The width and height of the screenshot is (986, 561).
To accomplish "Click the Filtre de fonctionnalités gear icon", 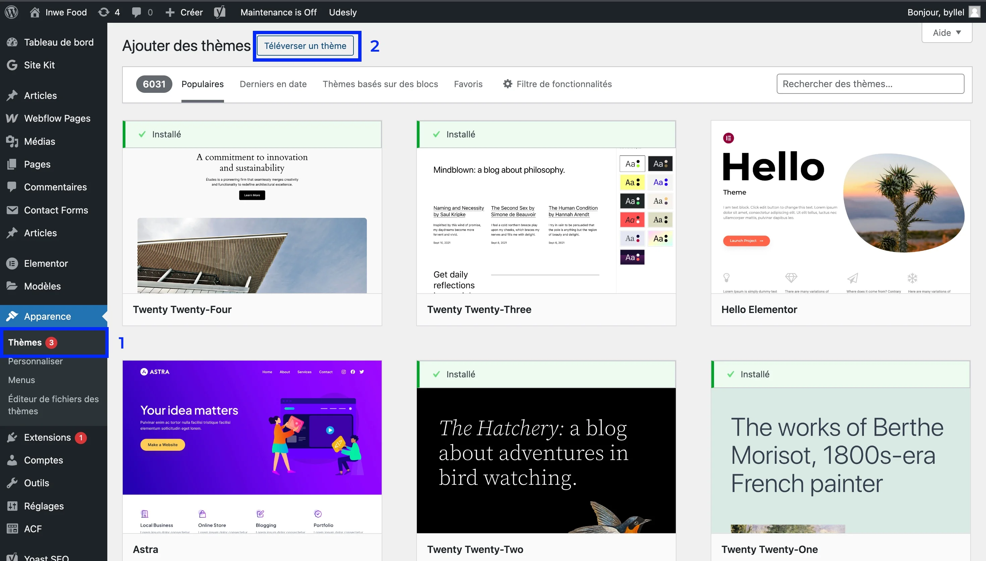I will click(x=508, y=83).
